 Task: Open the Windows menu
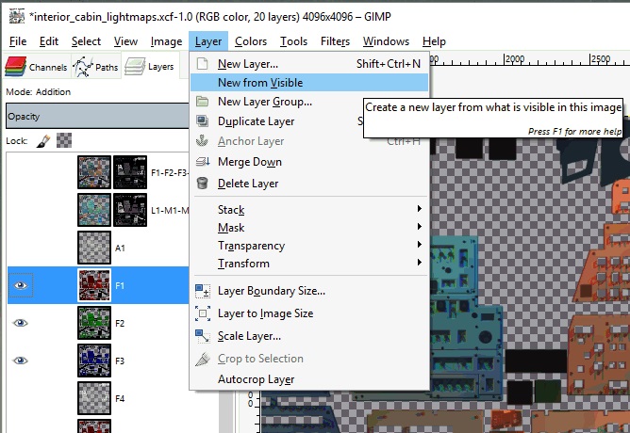click(386, 41)
